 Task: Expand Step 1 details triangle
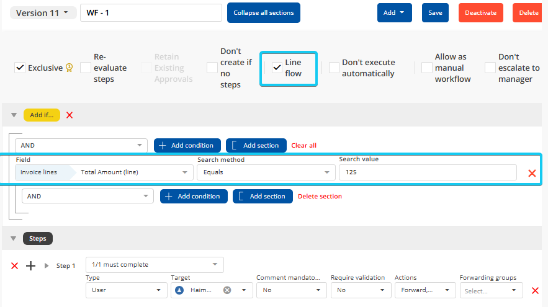point(47,265)
